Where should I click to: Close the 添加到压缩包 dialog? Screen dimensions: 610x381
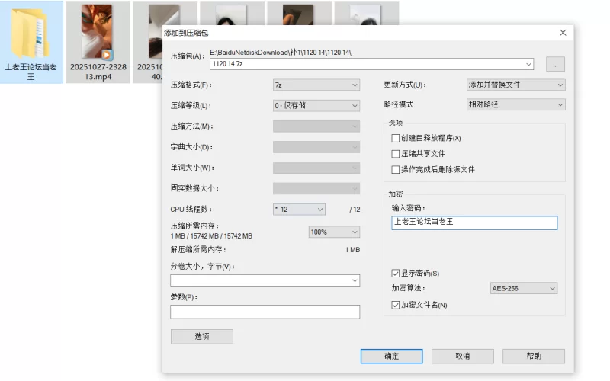[563, 33]
